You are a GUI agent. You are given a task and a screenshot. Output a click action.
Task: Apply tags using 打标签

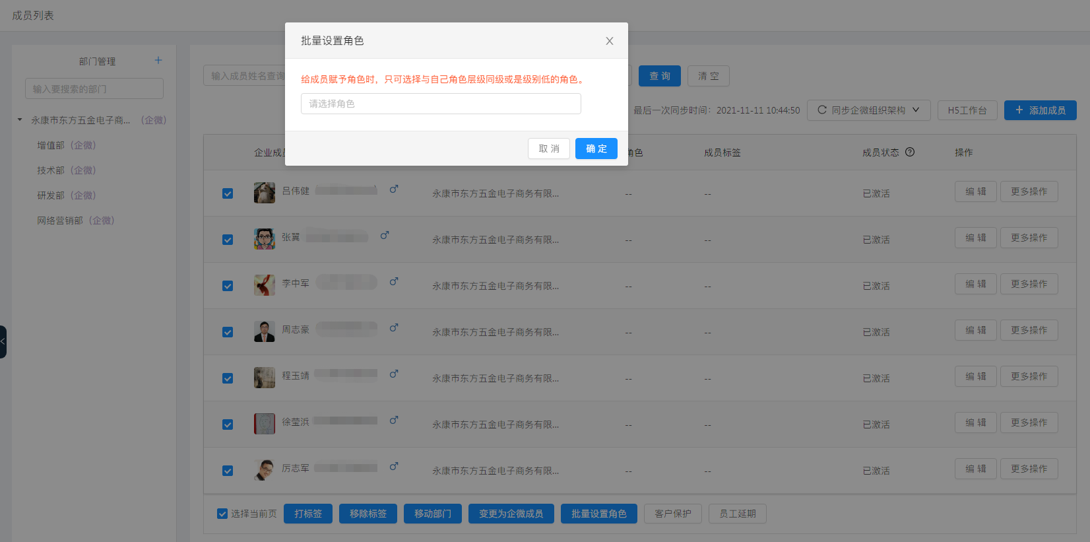pos(308,514)
